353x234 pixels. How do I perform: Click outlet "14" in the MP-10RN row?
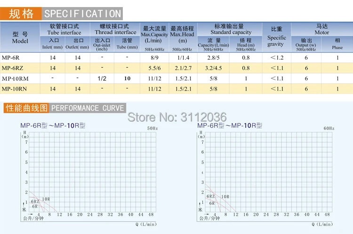(x=78, y=89)
